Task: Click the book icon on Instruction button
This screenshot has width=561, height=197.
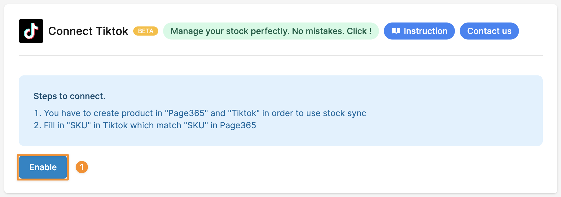Action: [x=396, y=31]
